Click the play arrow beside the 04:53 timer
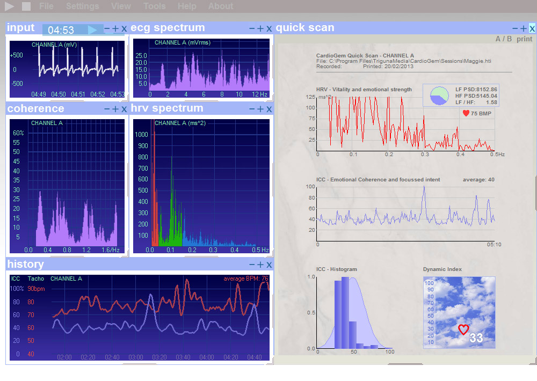The image size is (537, 381). 92,30
